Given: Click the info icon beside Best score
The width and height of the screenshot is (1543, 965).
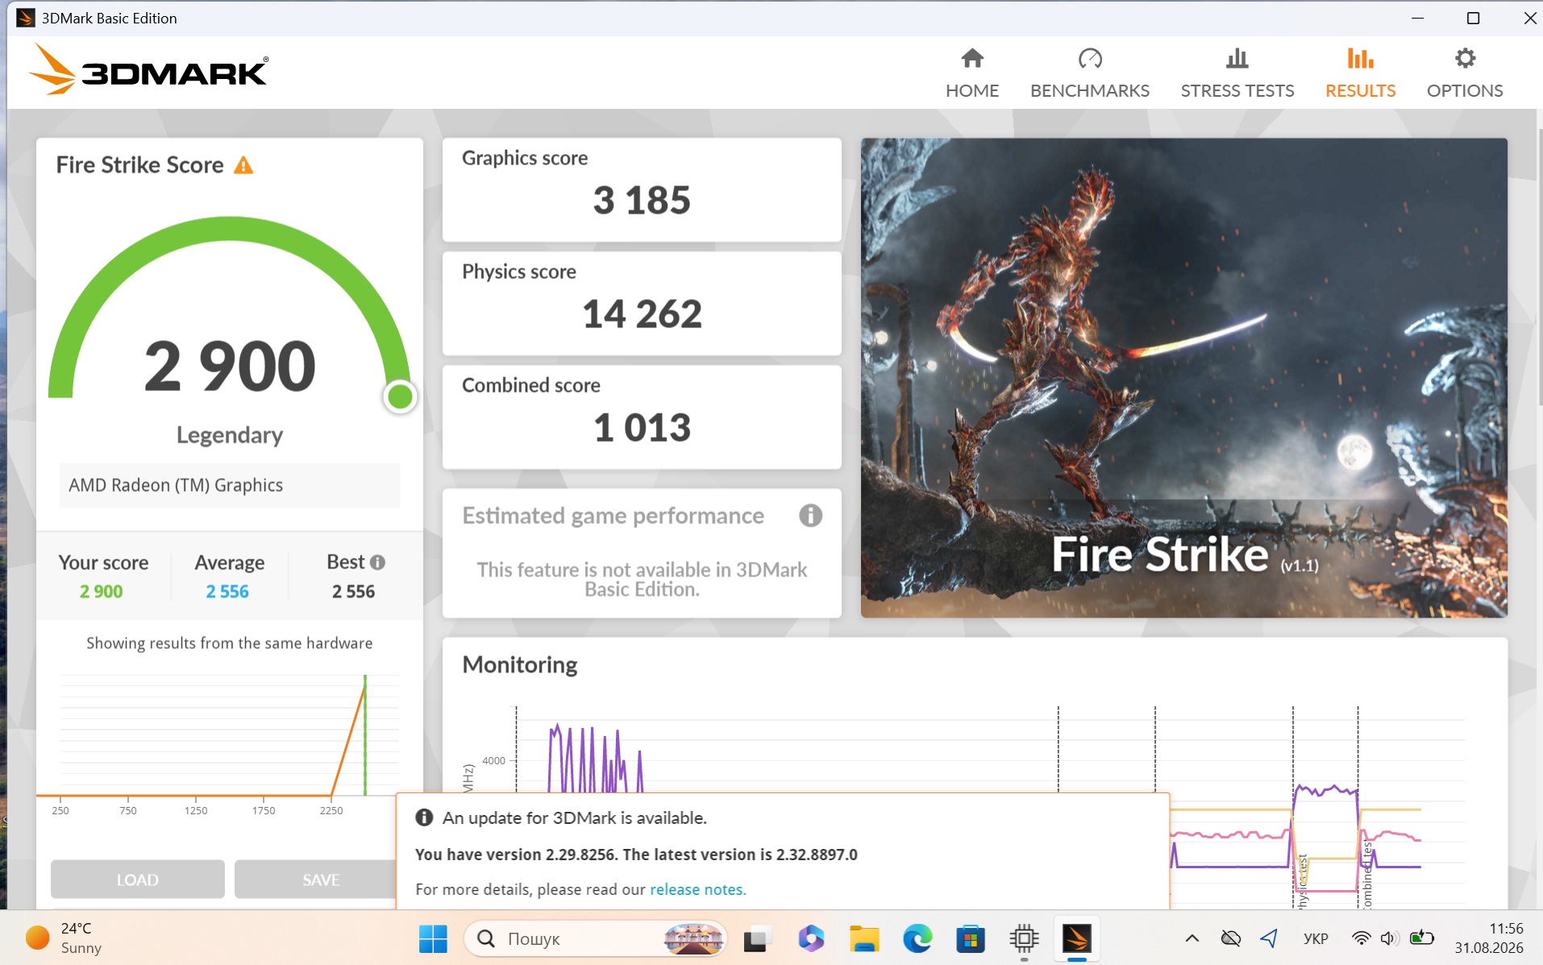Looking at the screenshot, I should pos(377,562).
